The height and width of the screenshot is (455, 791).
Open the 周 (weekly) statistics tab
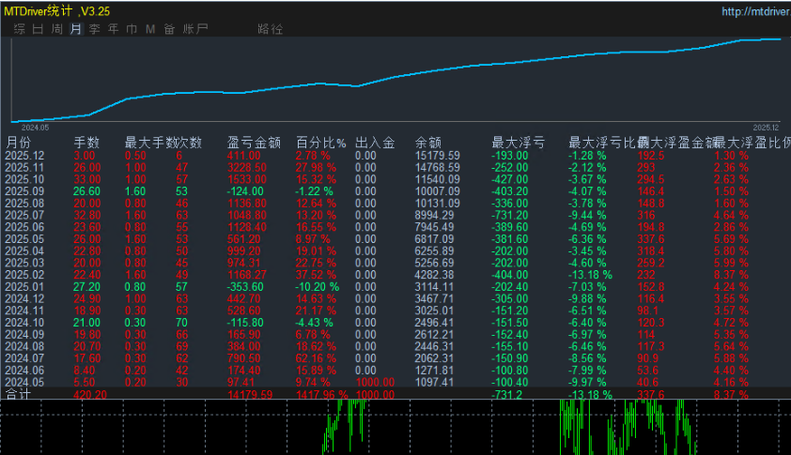tap(56, 29)
